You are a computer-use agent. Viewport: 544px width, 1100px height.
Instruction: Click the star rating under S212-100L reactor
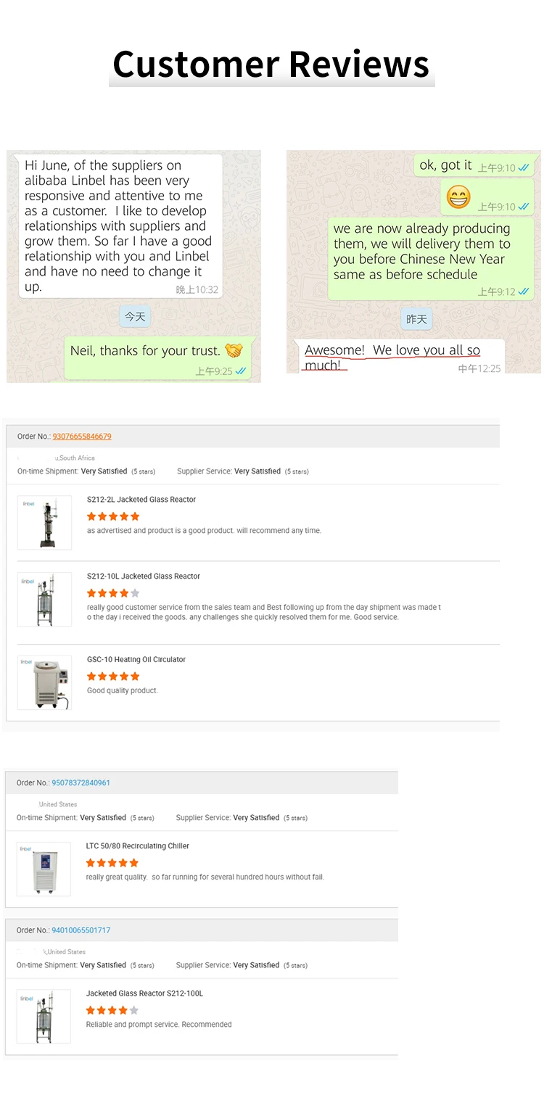pyautogui.click(x=112, y=1010)
